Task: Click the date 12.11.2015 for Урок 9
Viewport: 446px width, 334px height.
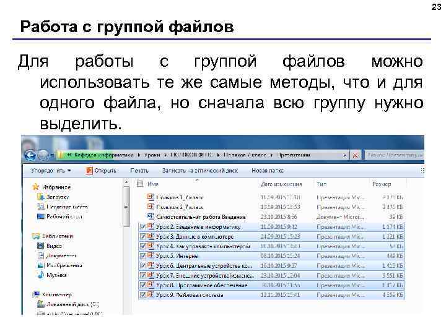Action: click(x=280, y=295)
